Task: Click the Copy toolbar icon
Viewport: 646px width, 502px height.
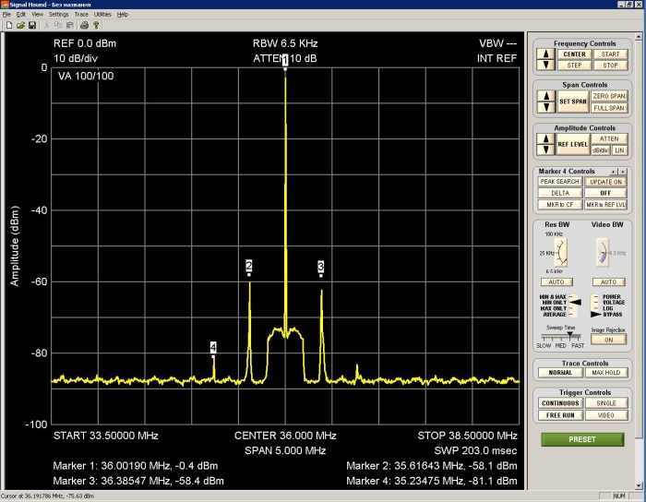Action: coord(58,25)
